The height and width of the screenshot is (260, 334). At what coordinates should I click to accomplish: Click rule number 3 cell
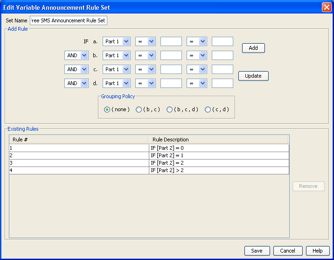79,163
